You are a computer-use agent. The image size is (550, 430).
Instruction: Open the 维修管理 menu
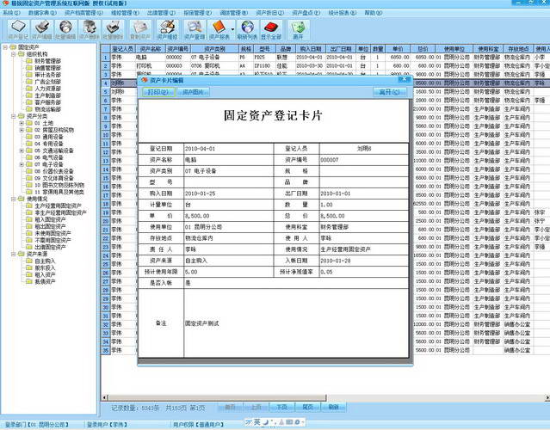pyautogui.click(x=125, y=13)
